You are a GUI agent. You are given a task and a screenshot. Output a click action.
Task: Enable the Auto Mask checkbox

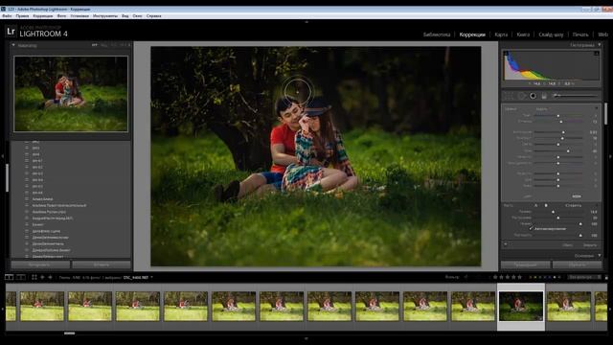[532, 228]
